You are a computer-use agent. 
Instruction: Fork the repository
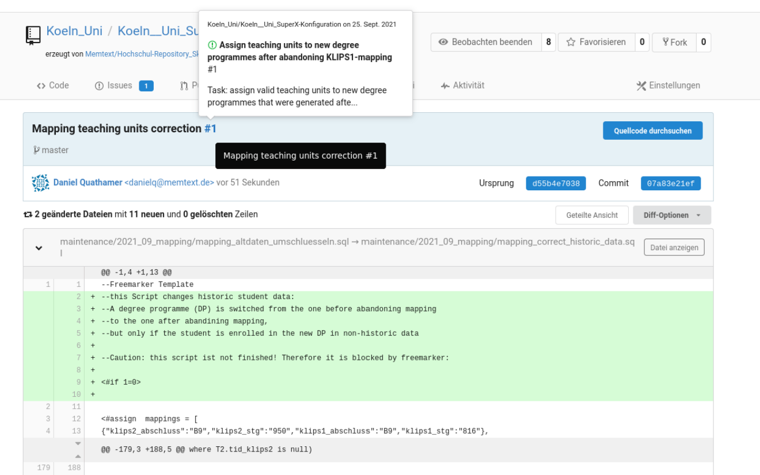(x=674, y=42)
